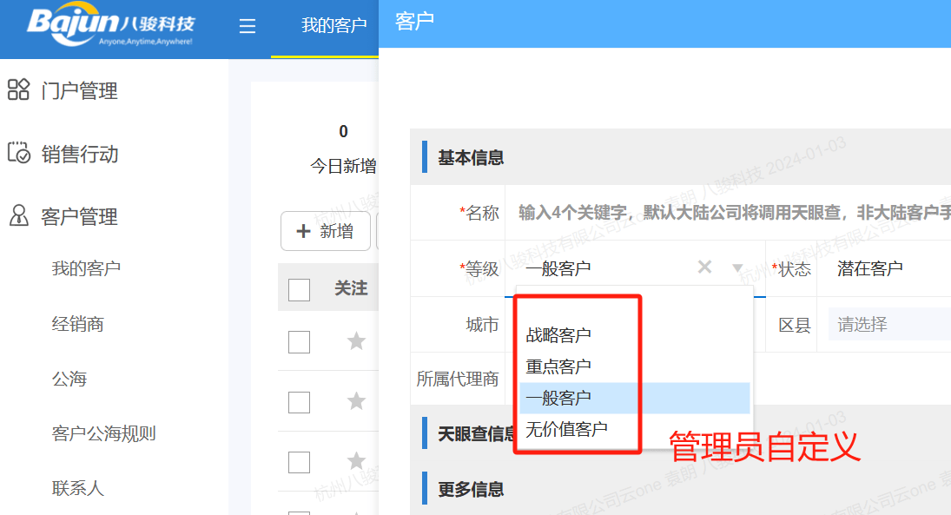
Task: Star the second customer row
Action: (x=356, y=401)
